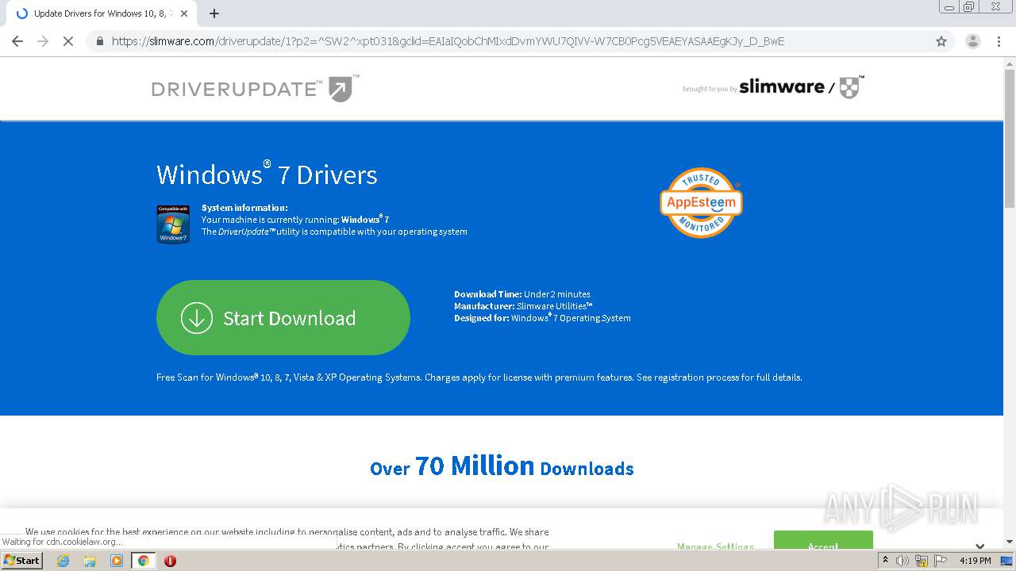Open media player taskbar icon

click(x=117, y=561)
